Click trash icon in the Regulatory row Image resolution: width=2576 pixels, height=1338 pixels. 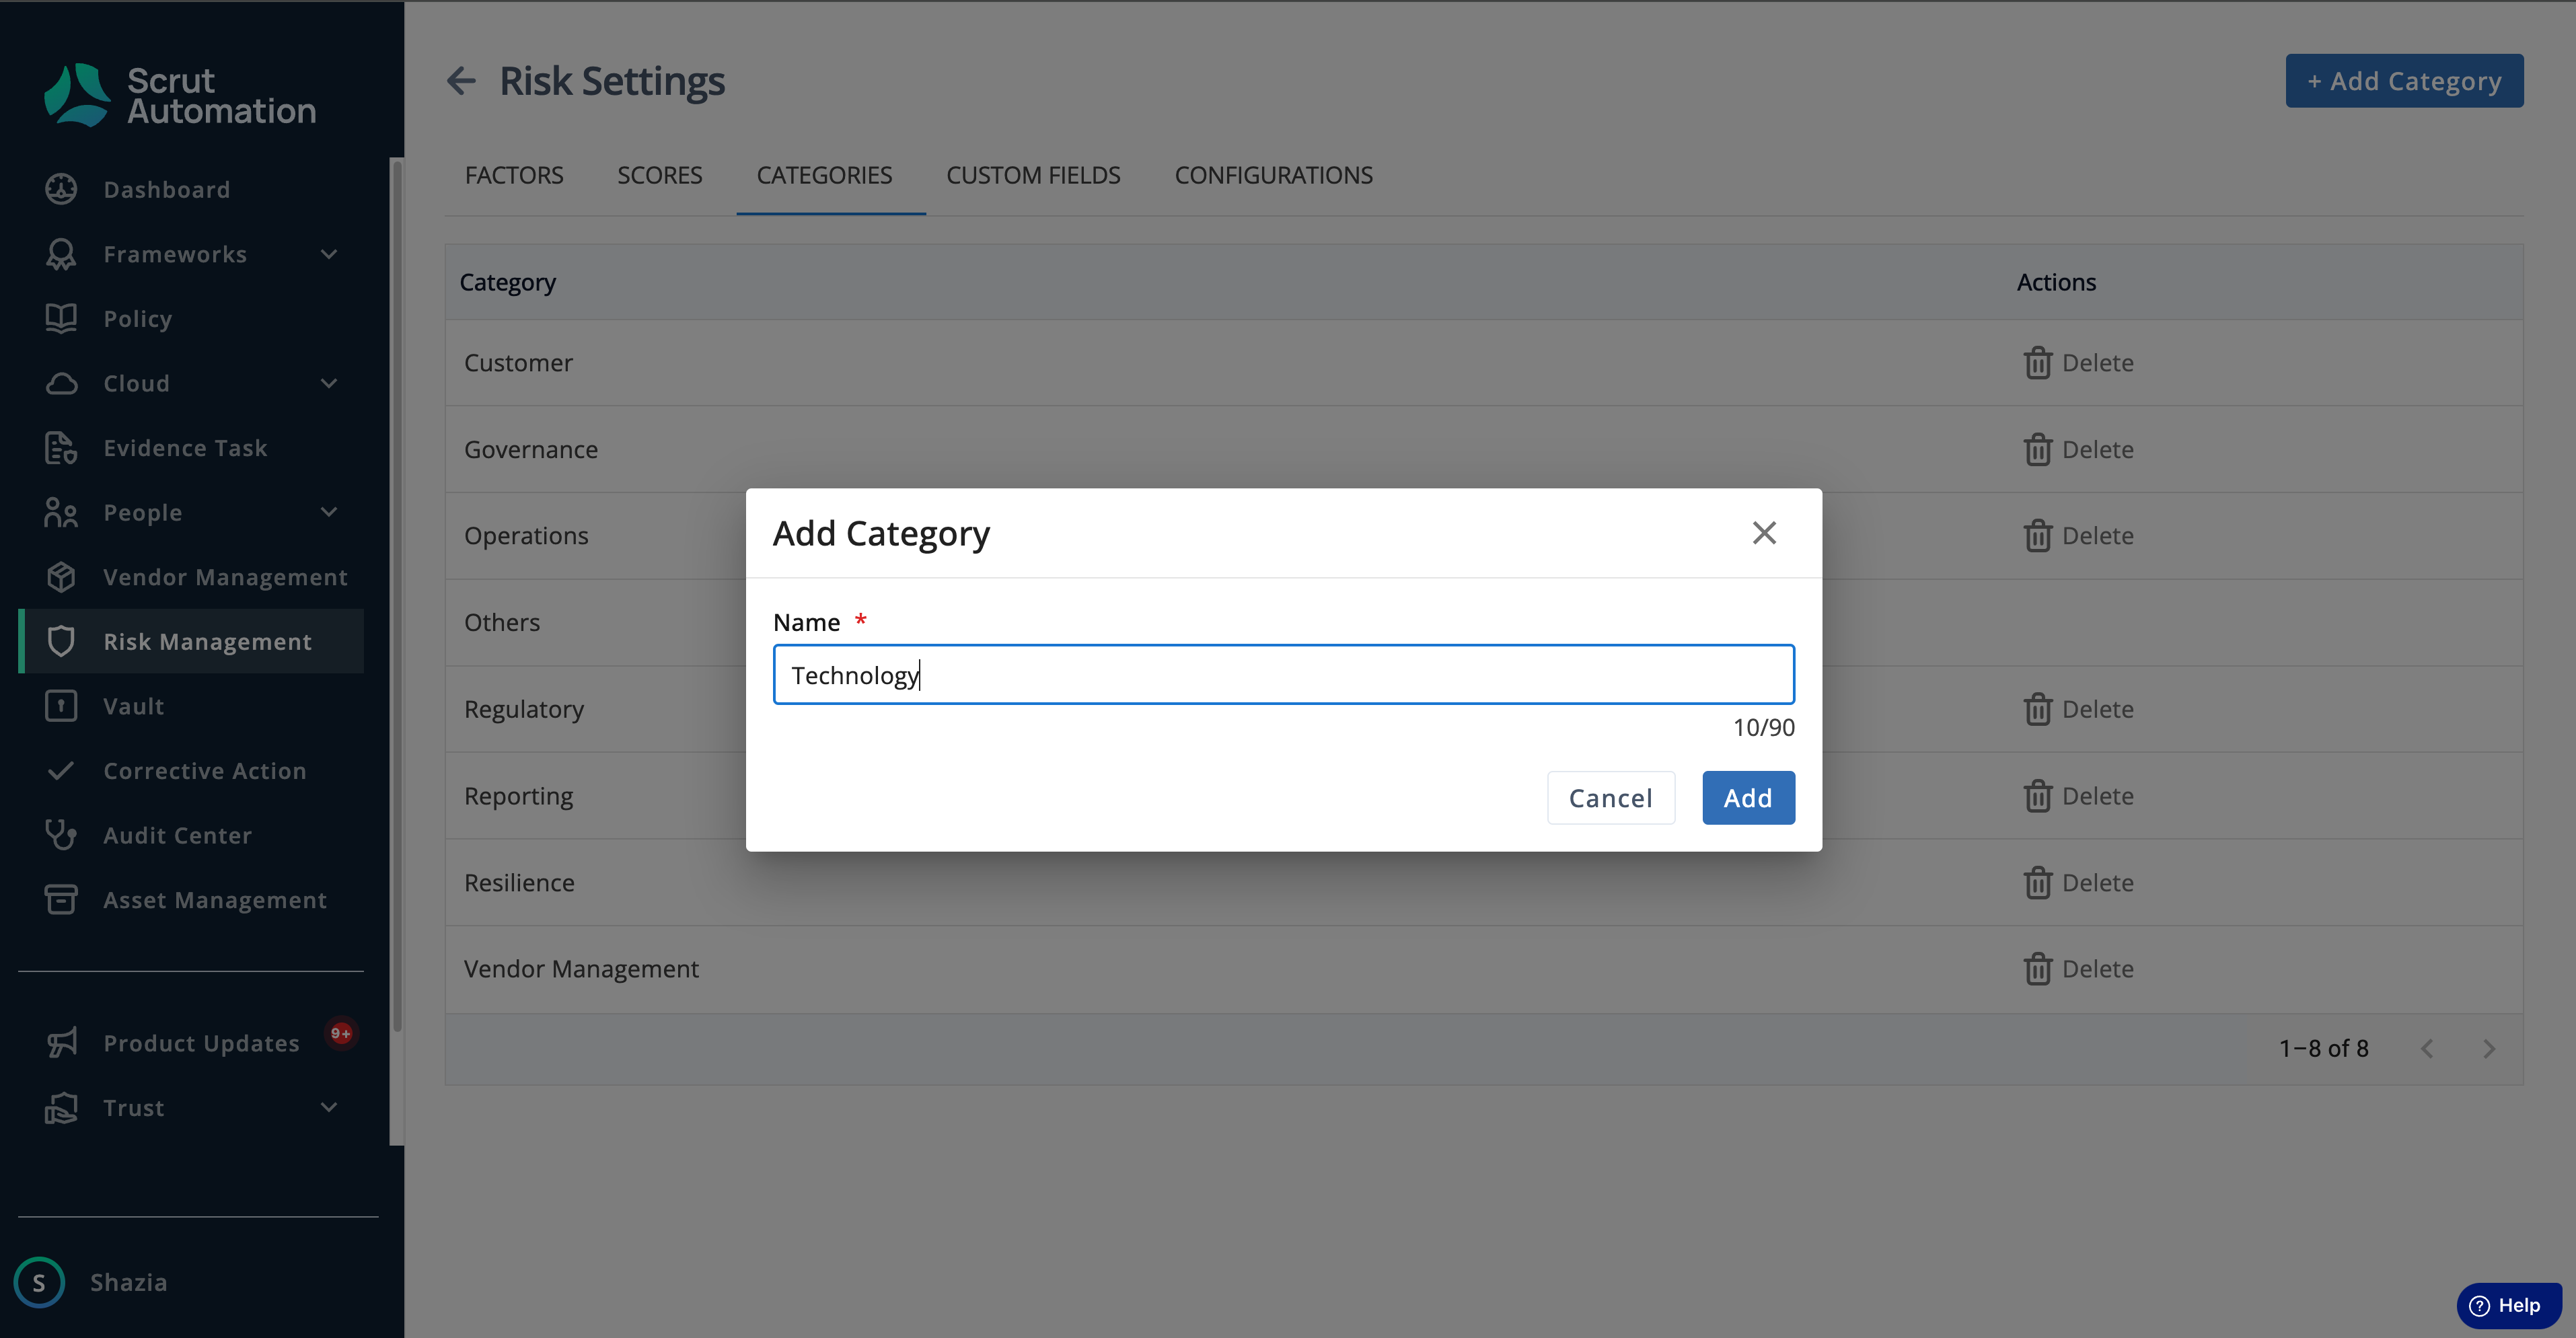(x=2038, y=709)
